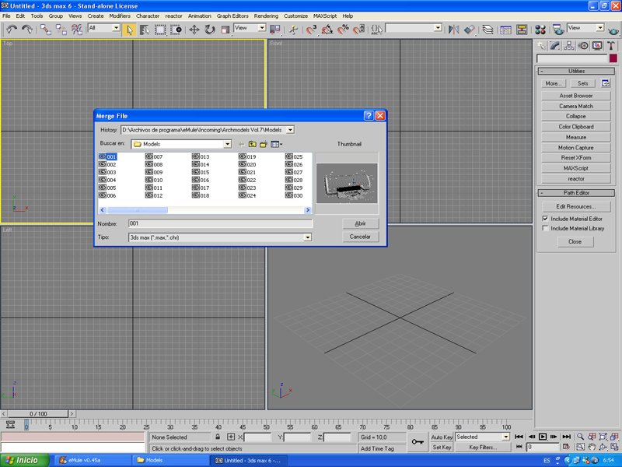
Task: Open the Modifiers menu
Action: [120, 16]
